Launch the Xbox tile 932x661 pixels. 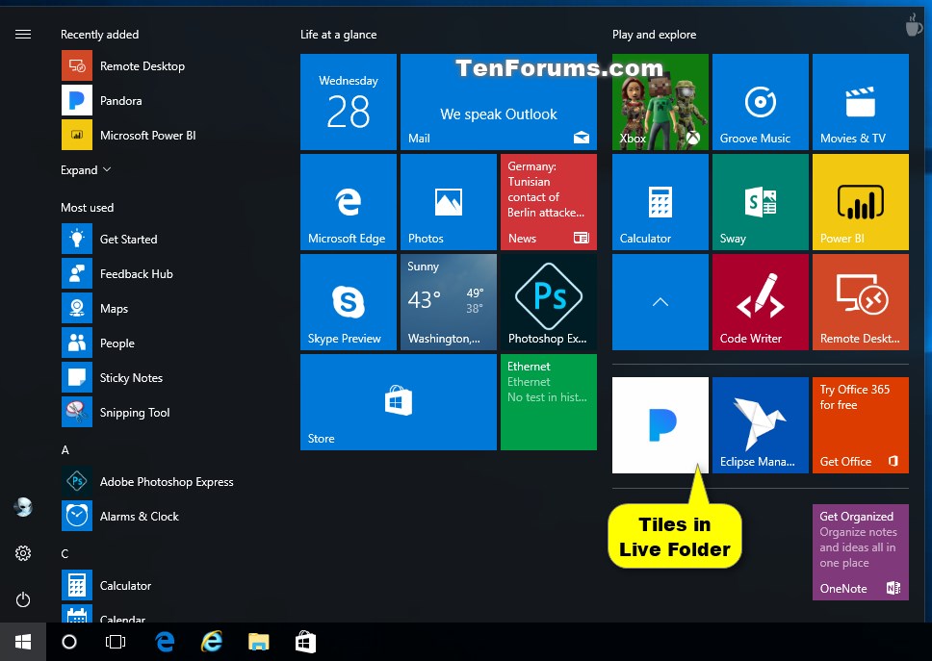pos(660,102)
